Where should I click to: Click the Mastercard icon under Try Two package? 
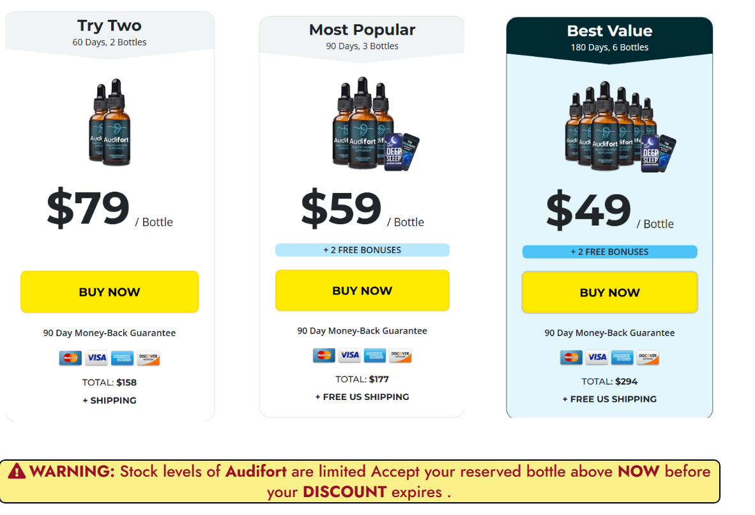(70, 358)
